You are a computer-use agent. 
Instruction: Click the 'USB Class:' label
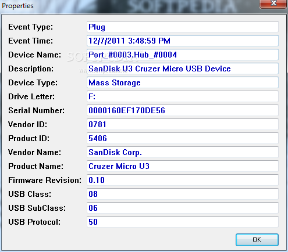(30, 194)
